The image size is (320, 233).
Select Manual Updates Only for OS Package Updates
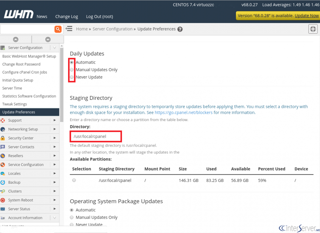click(x=72, y=217)
